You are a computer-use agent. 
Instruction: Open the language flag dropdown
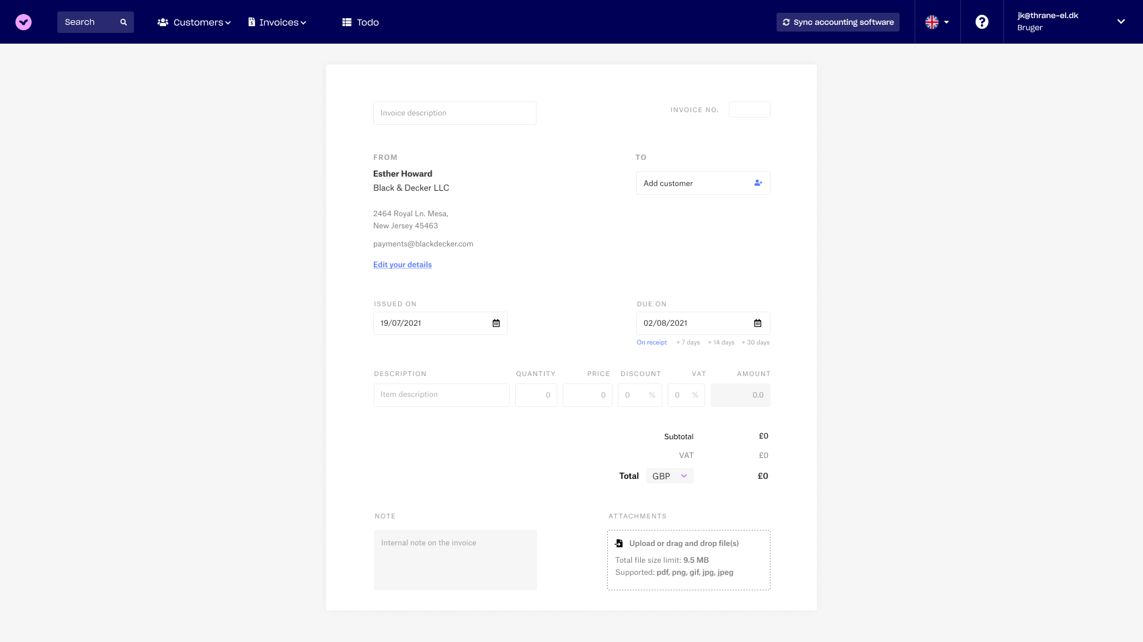(x=937, y=21)
